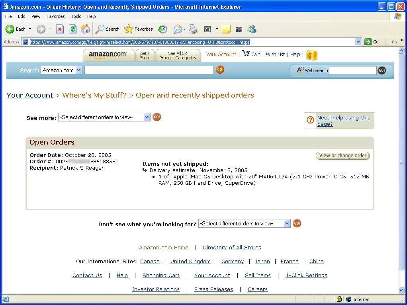Click the vertical scrollbar down arrow
Screen dimensions: 407x305
pyautogui.click(x=401, y=290)
